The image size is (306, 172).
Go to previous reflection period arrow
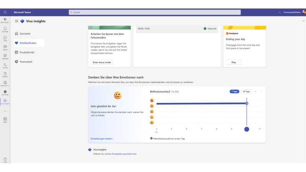coord(256,91)
